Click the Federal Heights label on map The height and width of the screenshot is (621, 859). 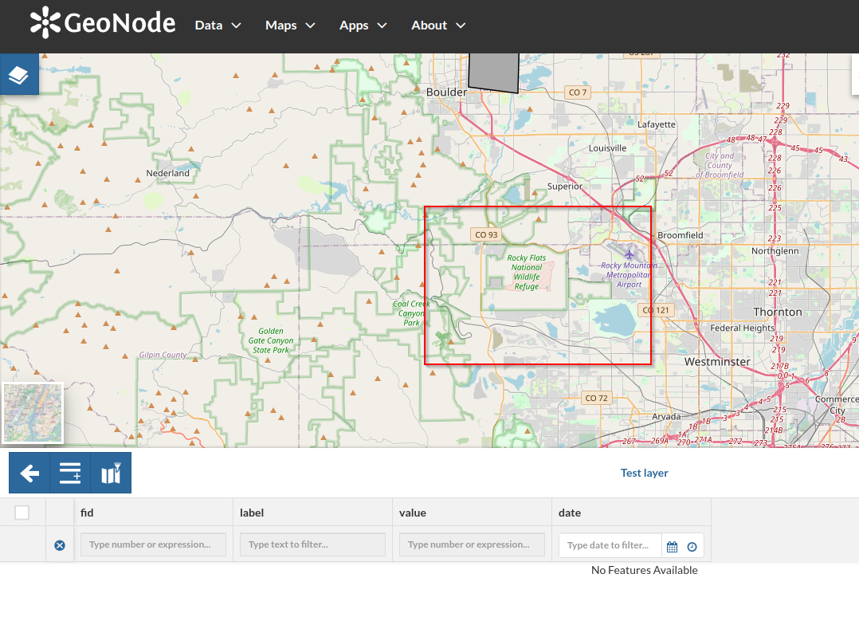click(x=743, y=328)
